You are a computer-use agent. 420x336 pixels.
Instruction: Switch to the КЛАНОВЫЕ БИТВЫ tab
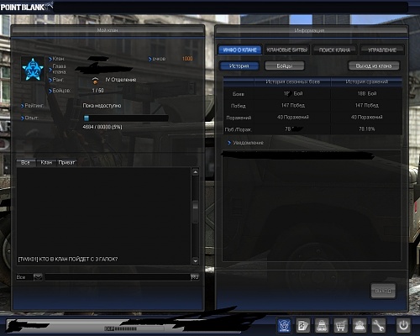[286, 50]
